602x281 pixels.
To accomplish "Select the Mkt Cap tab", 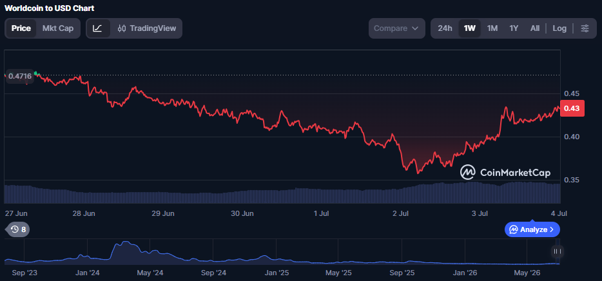I will (58, 28).
